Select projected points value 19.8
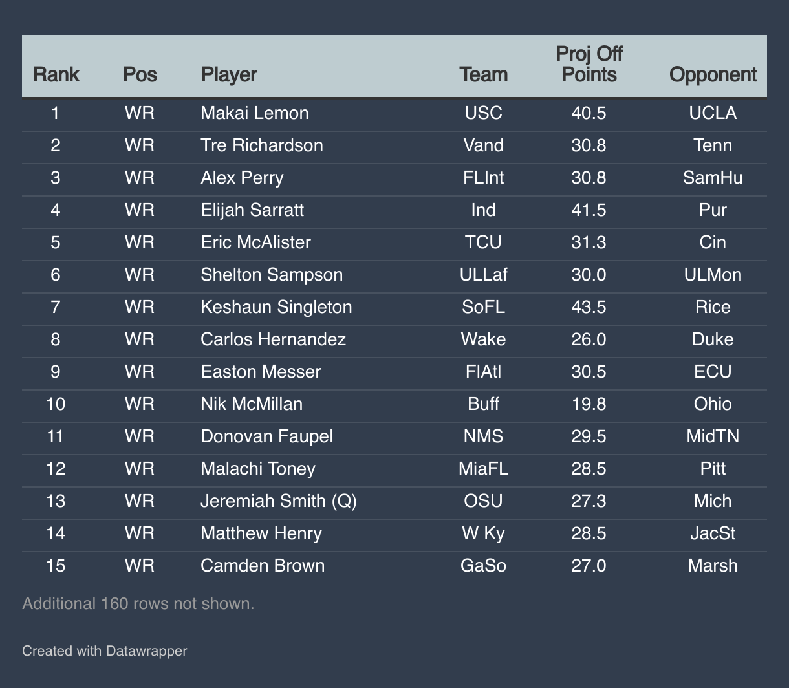Viewport: 789px width, 688px height. tap(589, 404)
